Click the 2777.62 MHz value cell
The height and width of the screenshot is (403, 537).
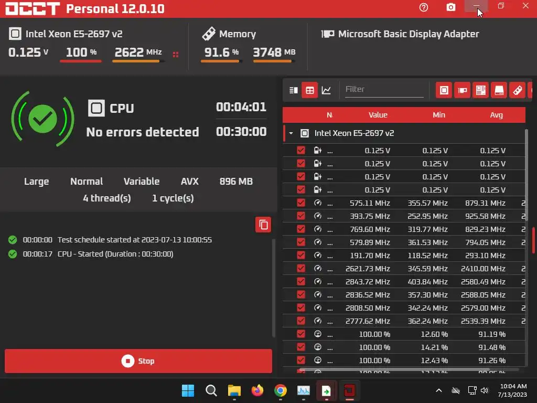[x=368, y=321]
